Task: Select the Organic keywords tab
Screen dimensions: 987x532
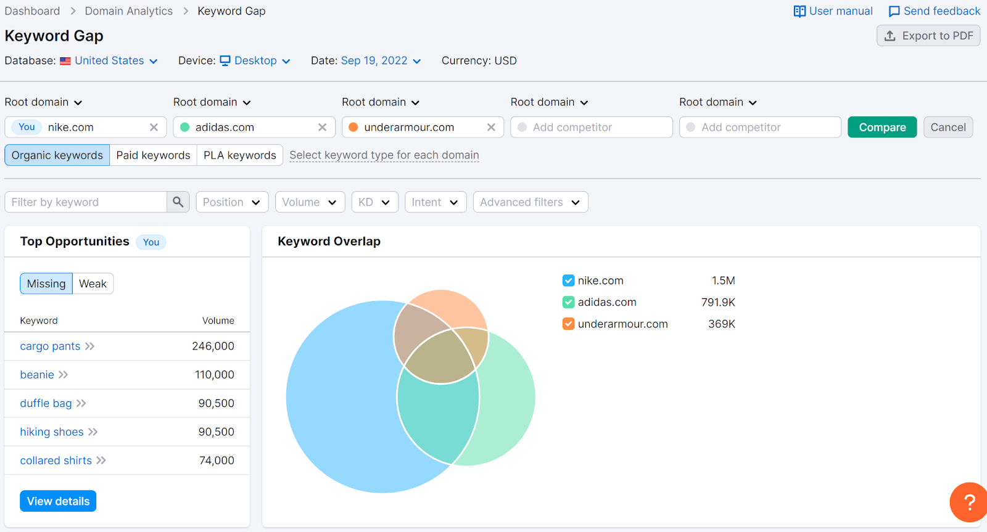Action: pyautogui.click(x=57, y=155)
